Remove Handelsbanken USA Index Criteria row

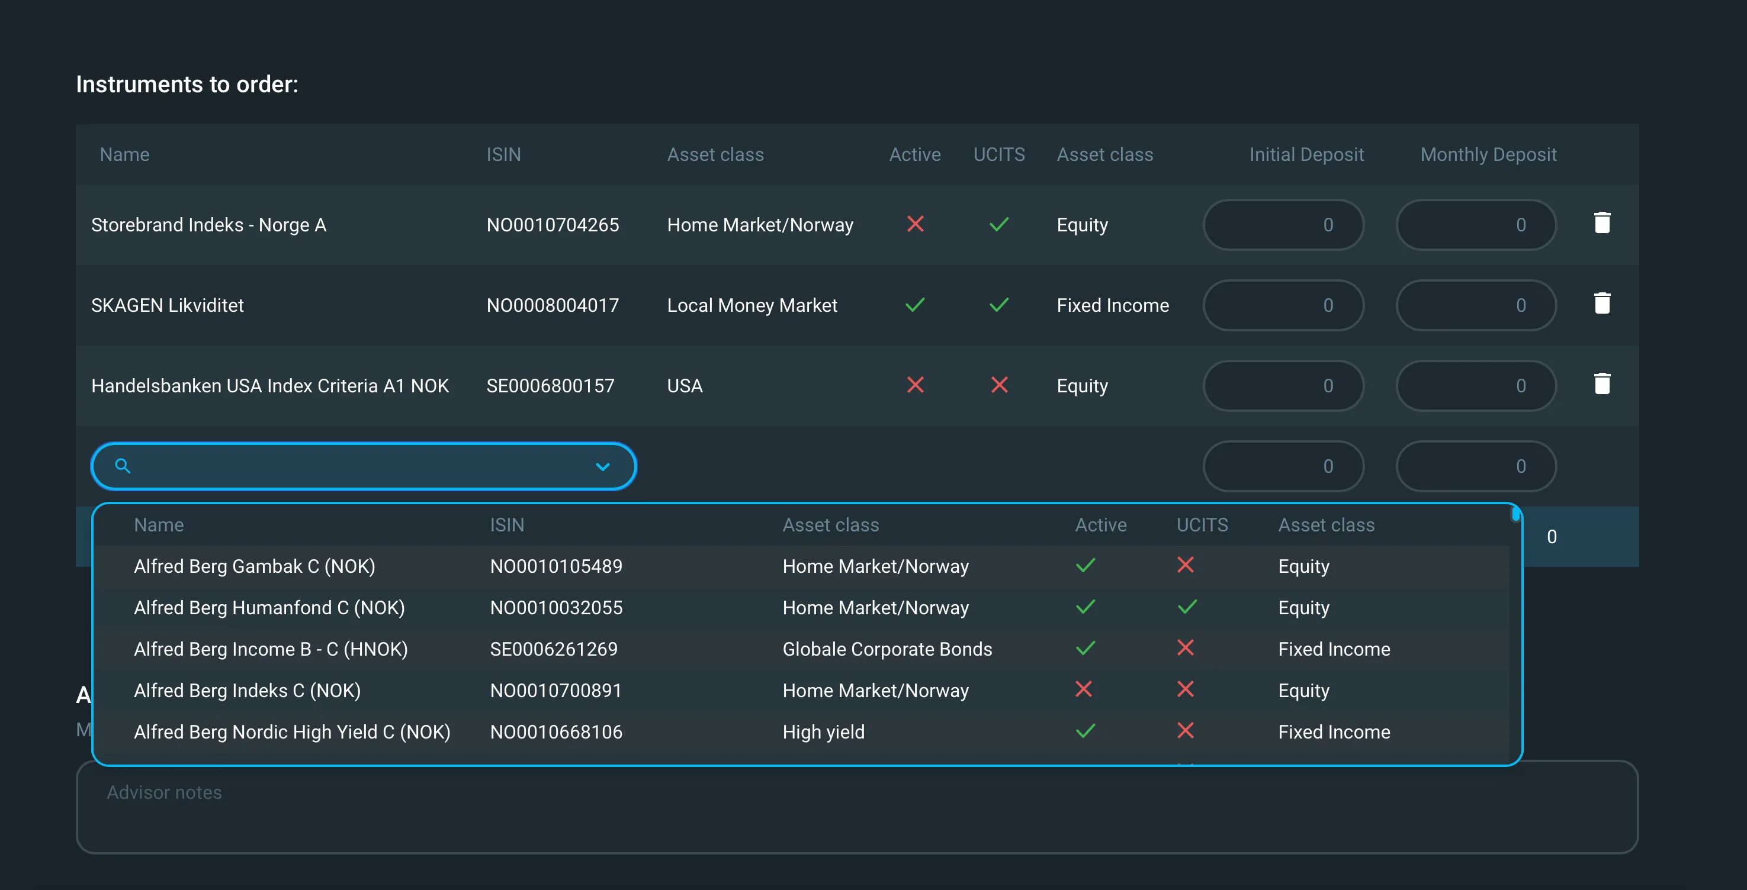pyautogui.click(x=1602, y=384)
